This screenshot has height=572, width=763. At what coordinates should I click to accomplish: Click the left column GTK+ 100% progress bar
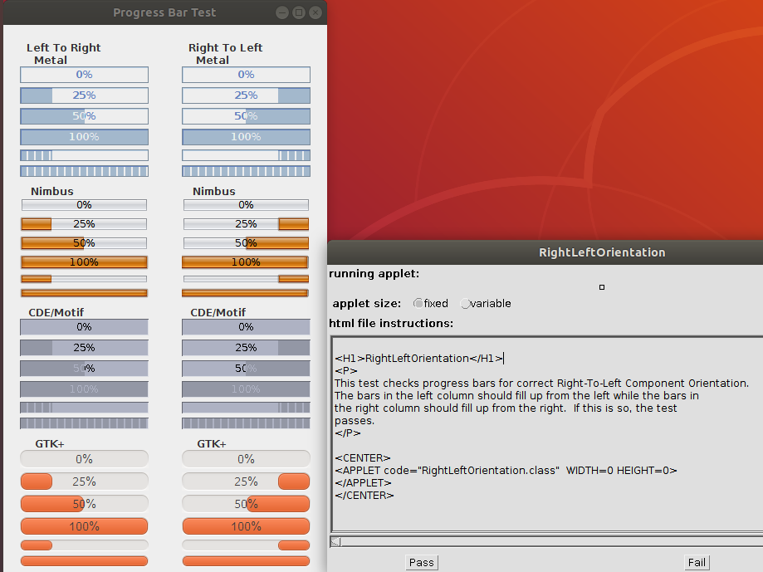coord(84,526)
